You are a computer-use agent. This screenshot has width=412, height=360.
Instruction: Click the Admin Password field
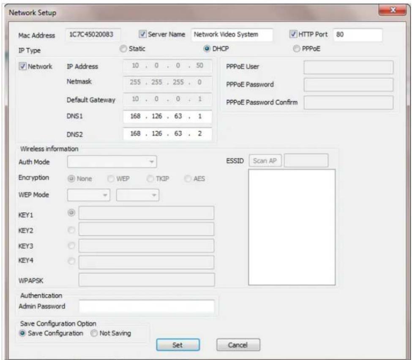pyautogui.click(x=147, y=306)
